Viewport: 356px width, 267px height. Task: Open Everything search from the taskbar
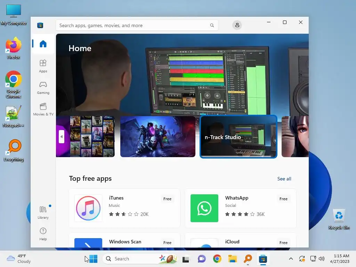pos(248,259)
